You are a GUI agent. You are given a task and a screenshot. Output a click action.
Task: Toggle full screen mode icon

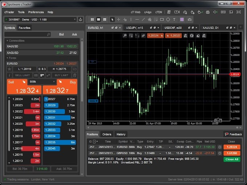(239, 12)
